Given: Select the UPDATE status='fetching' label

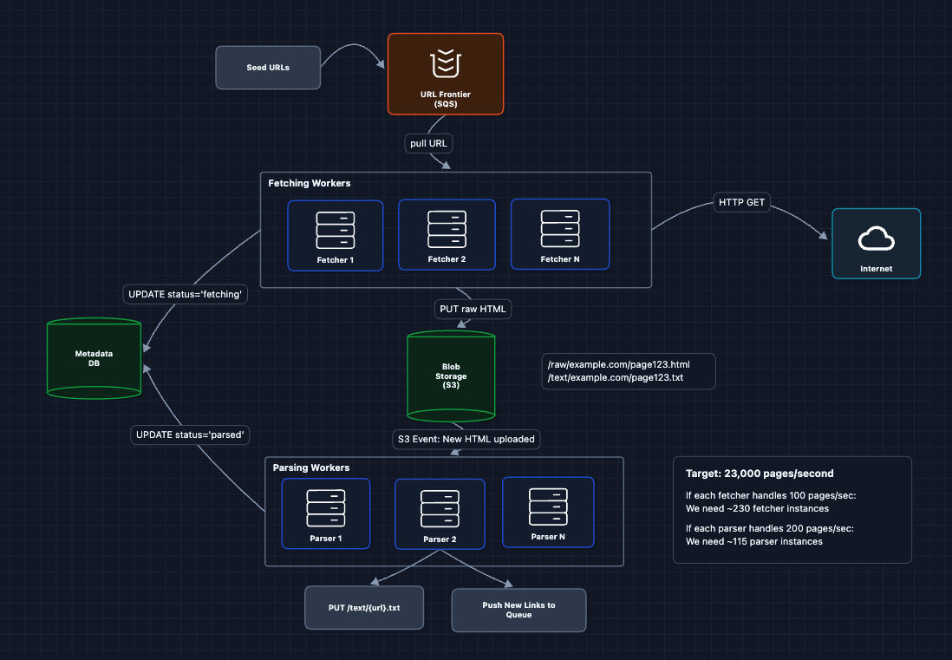Looking at the screenshot, I should click(x=185, y=294).
